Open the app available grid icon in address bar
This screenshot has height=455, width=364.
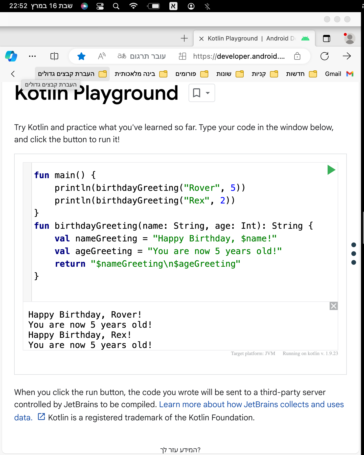coord(183,56)
